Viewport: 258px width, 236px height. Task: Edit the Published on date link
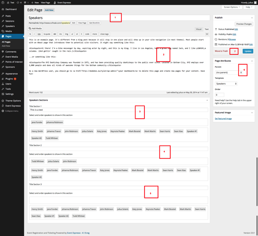pos(251,45)
